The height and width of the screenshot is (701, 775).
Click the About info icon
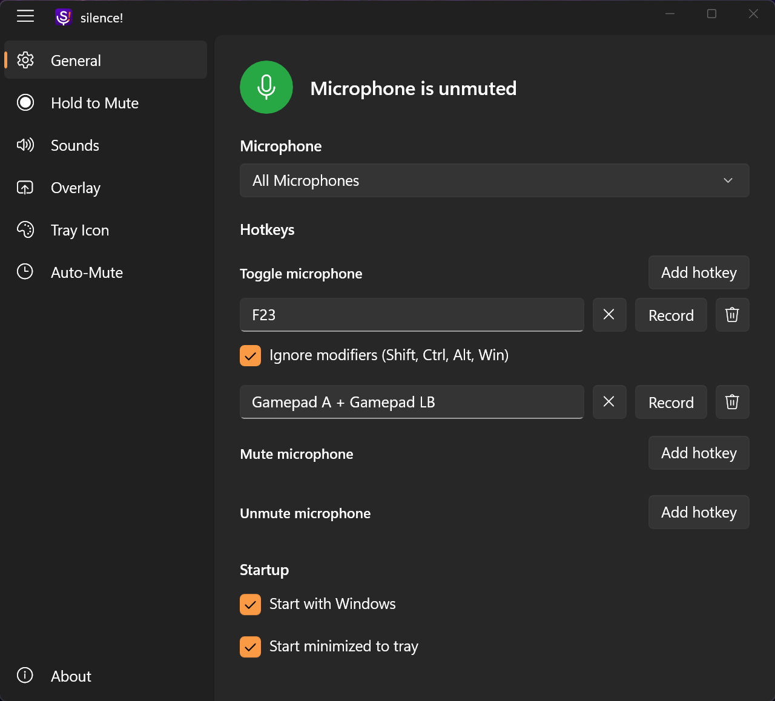pyautogui.click(x=25, y=676)
